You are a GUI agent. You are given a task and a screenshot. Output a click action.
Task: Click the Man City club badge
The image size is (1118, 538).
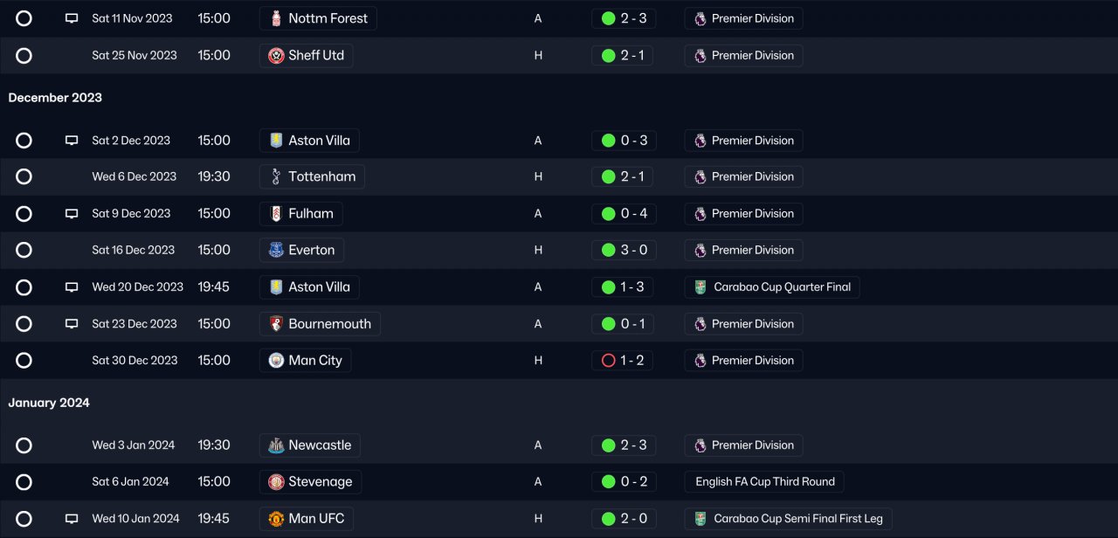pos(276,361)
